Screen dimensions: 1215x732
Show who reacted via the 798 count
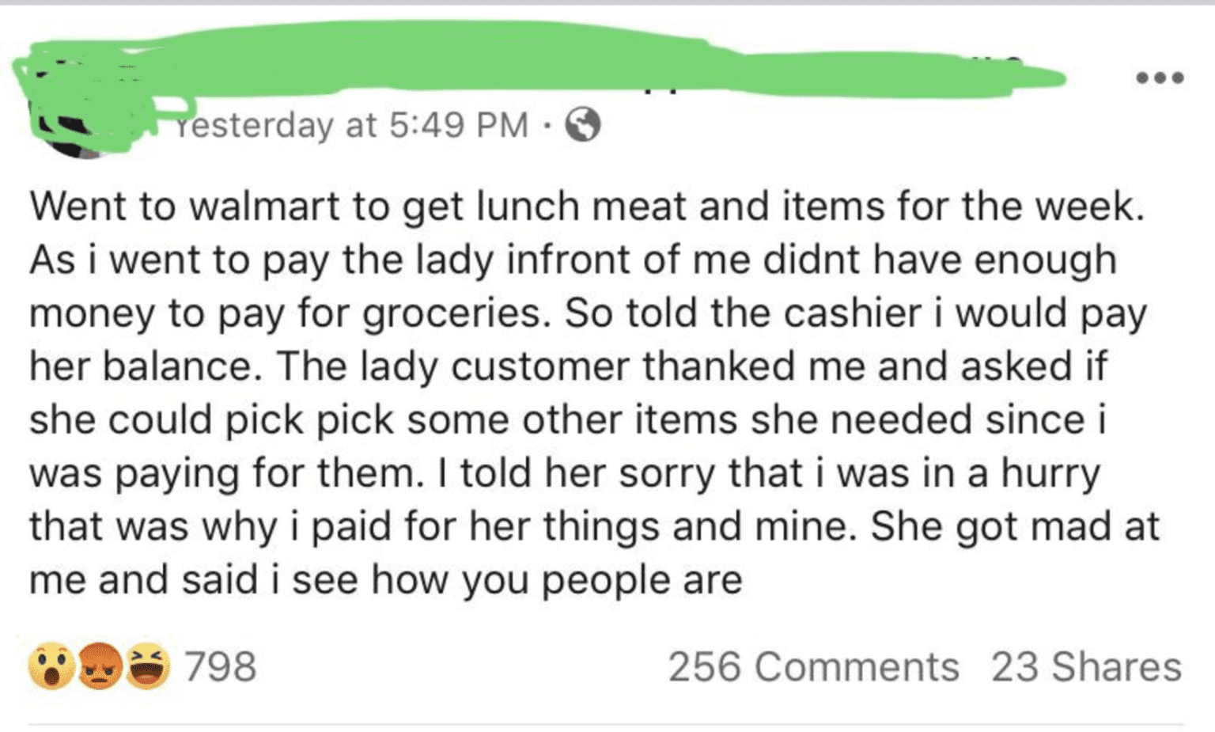tap(221, 666)
